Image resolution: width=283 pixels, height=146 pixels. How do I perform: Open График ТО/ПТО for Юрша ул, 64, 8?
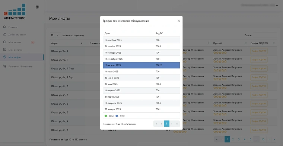point(259,86)
